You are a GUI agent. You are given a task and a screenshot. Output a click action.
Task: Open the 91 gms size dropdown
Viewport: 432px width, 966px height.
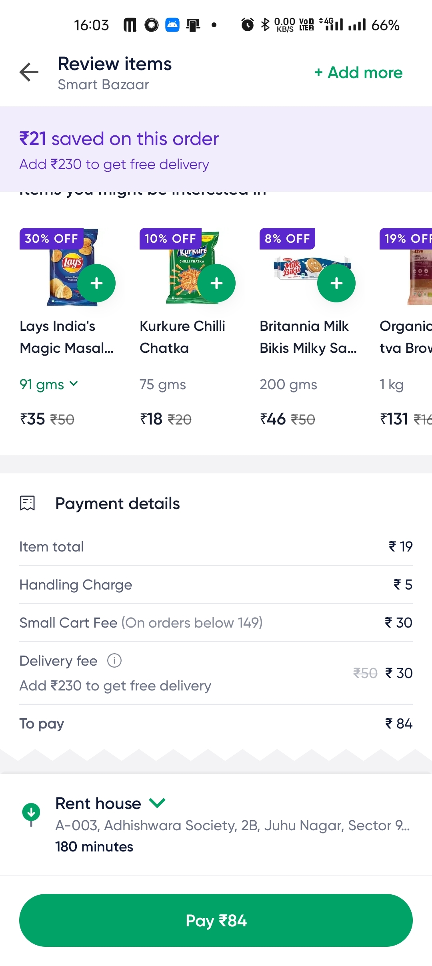coord(49,384)
